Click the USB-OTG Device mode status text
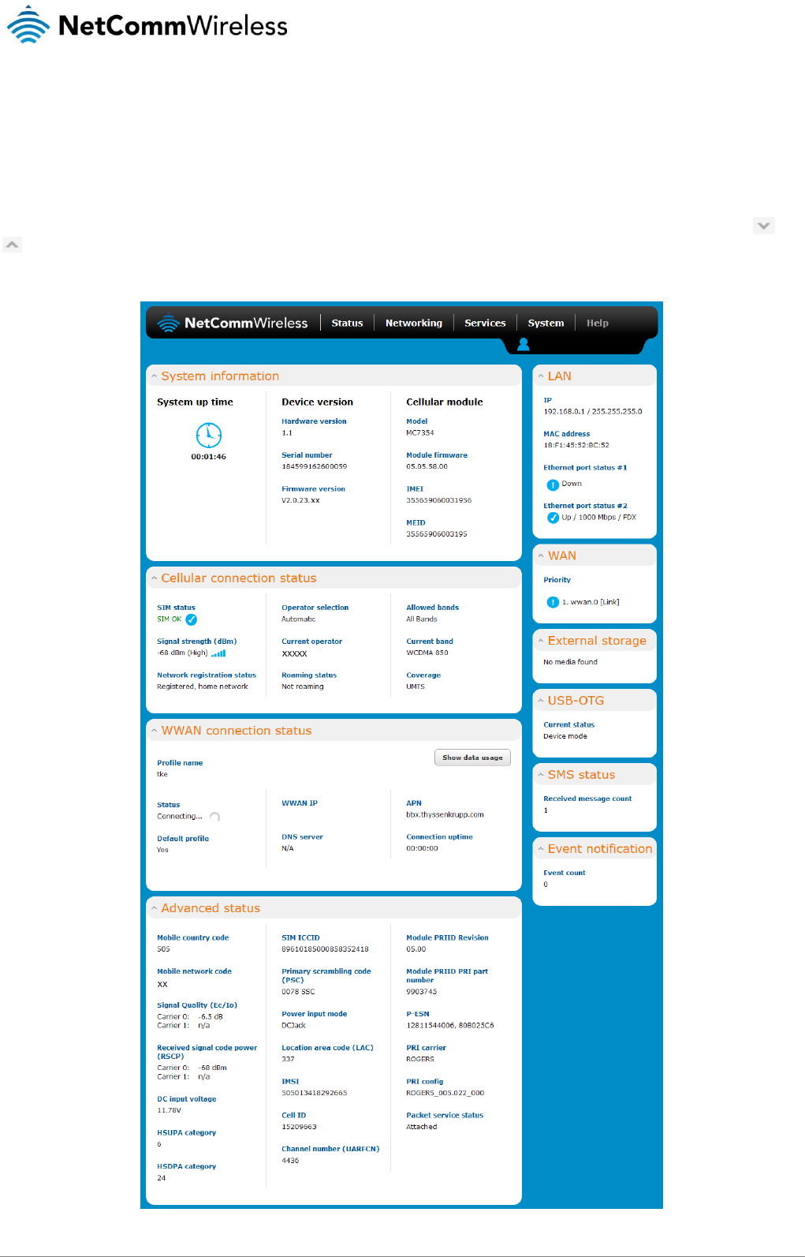 [x=565, y=736]
